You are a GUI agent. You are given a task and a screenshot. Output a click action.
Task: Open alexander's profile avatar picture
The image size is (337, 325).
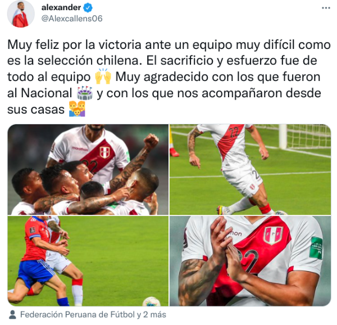tap(21, 13)
